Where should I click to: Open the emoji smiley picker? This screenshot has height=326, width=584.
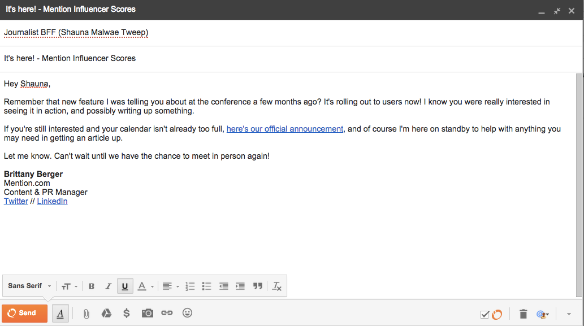(x=187, y=313)
